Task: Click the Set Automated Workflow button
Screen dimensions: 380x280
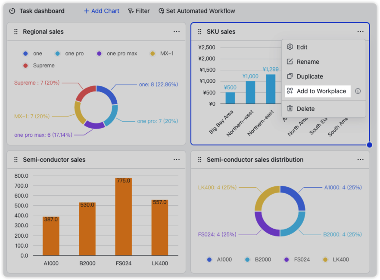Action: (196, 11)
